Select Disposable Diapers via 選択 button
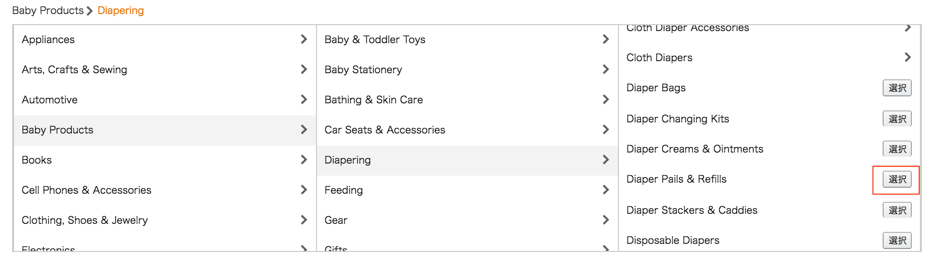 coord(897,240)
